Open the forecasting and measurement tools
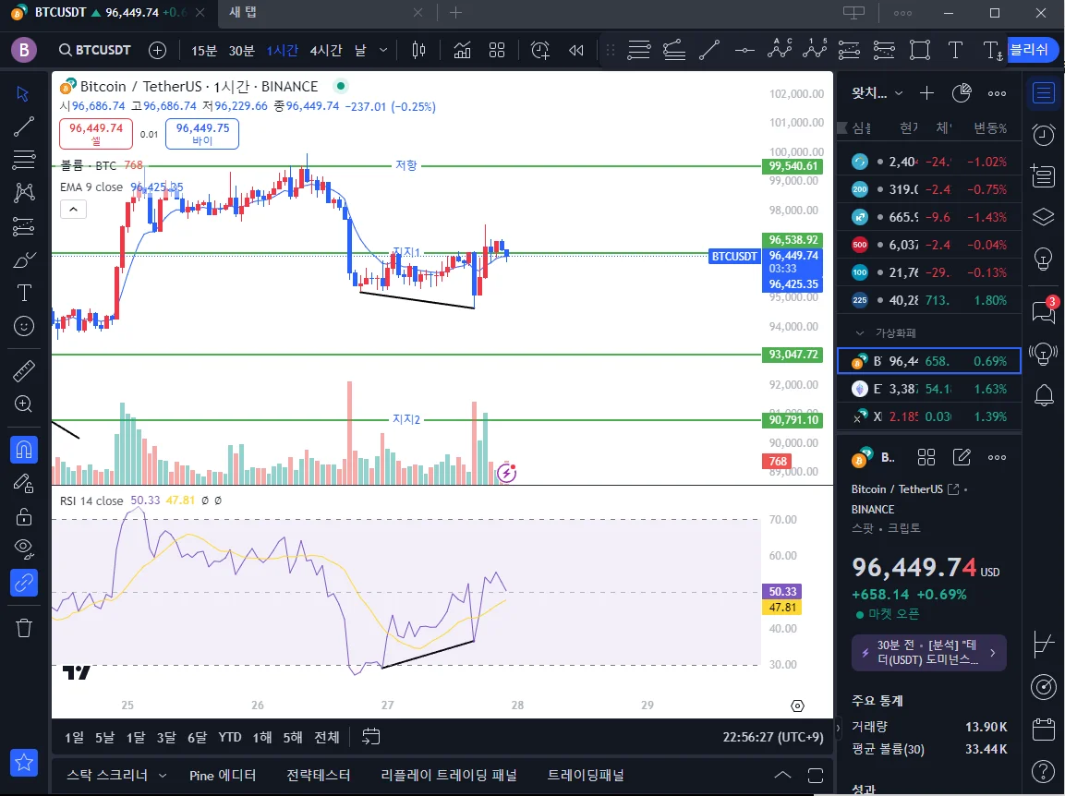Screen dimensions: 1065x796 pyautogui.click(x=23, y=226)
